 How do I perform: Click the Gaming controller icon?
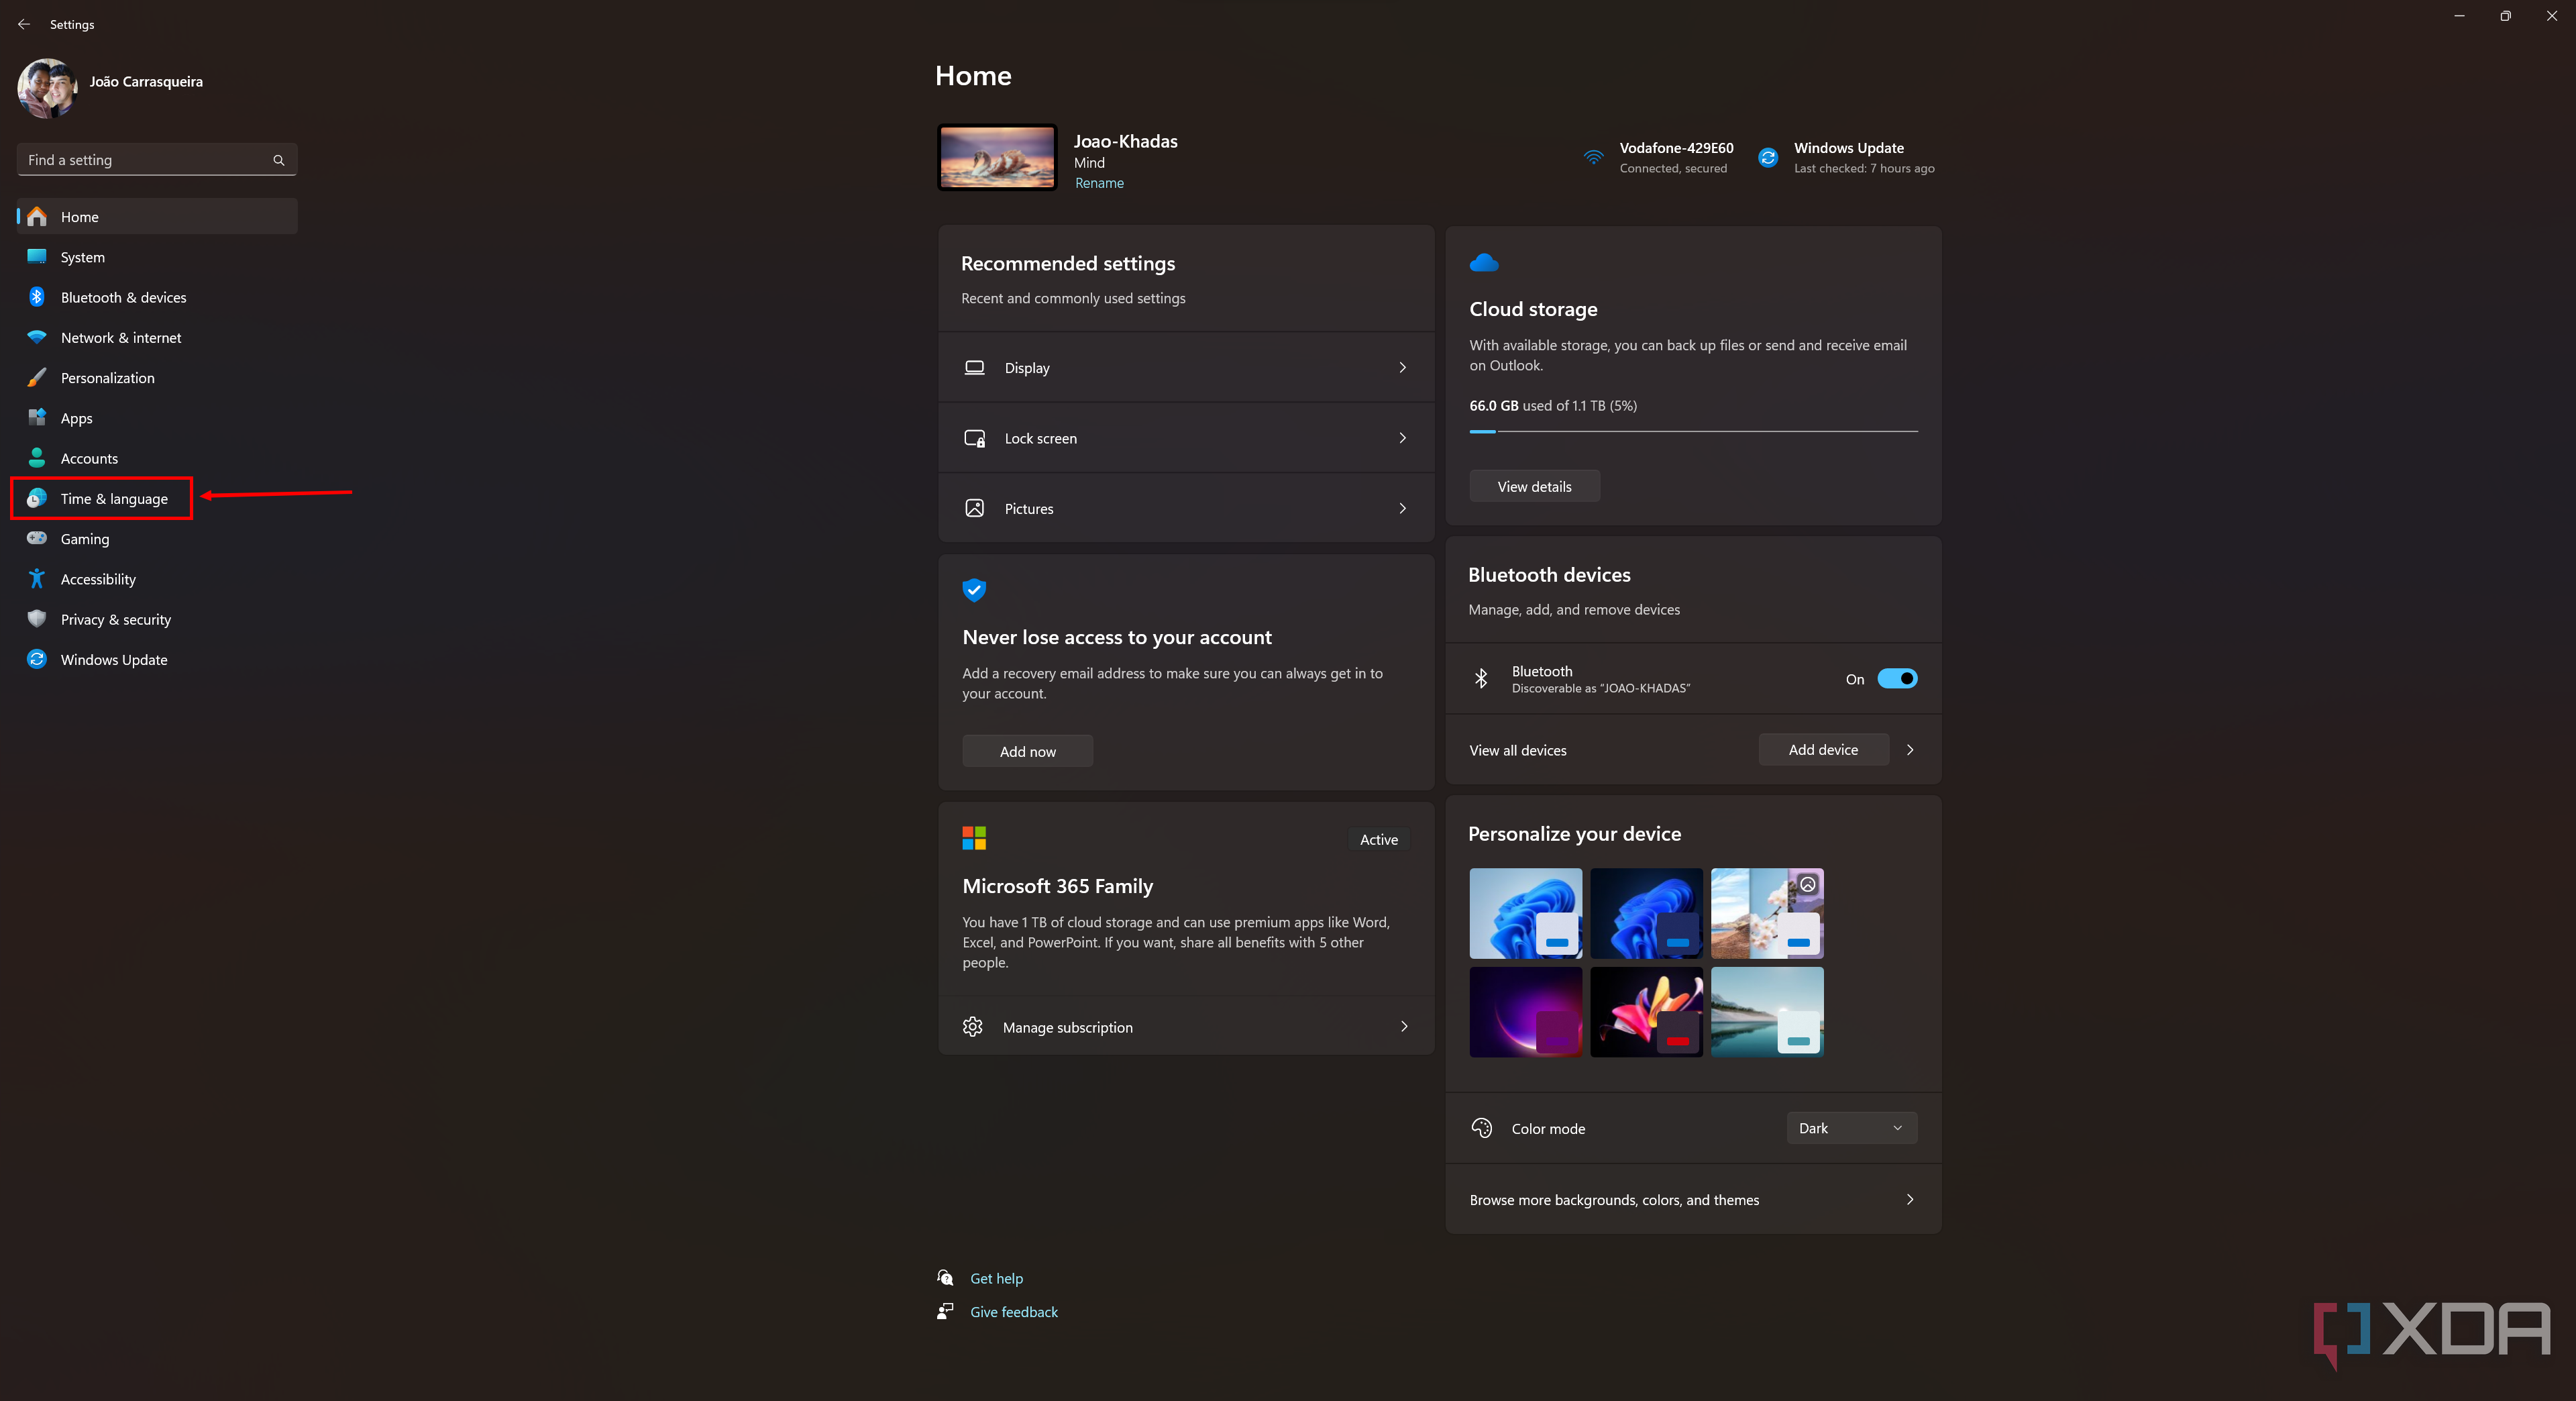37,538
